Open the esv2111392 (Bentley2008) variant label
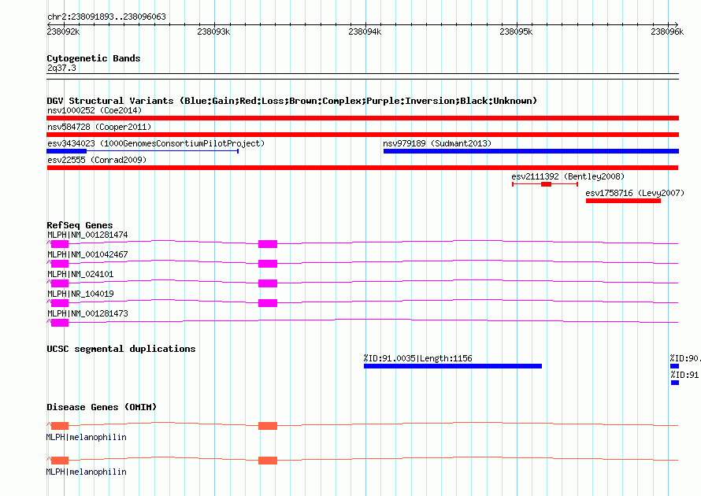 568,176
